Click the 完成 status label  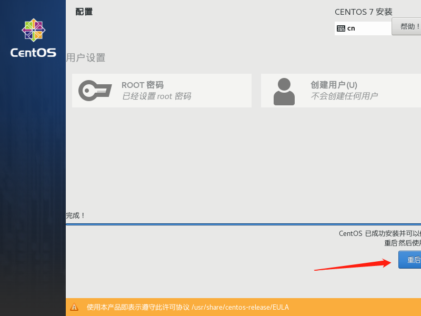pos(75,215)
